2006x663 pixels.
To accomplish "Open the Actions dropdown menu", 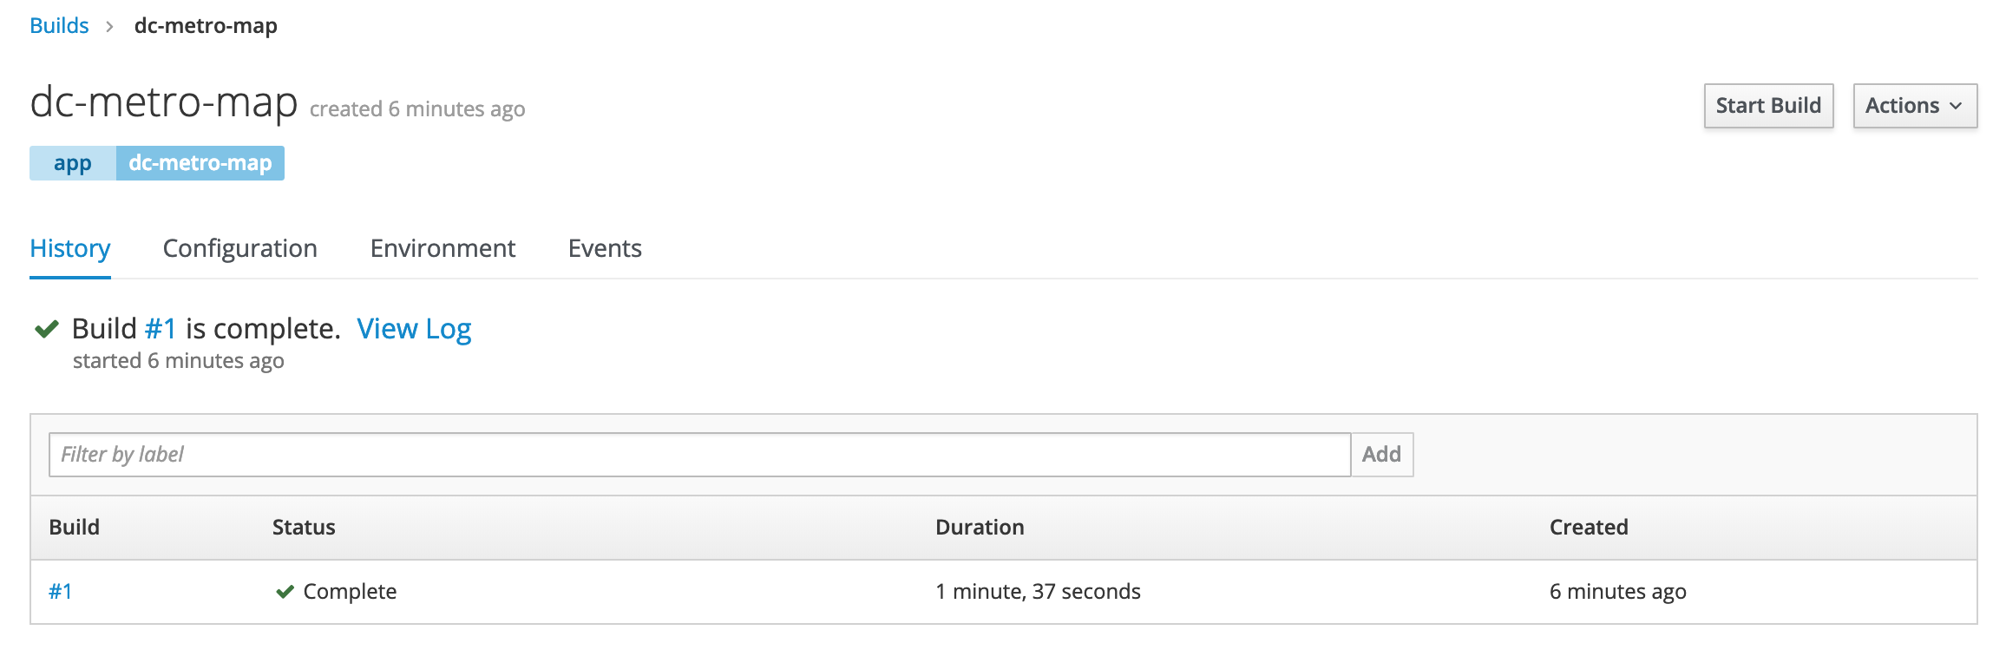I will click(x=1915, y=106).
